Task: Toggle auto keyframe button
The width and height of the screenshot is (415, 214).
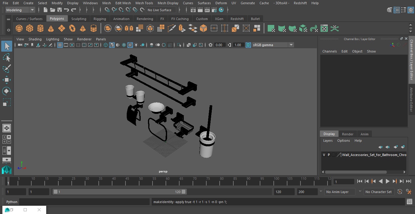Action: (400, 192)
